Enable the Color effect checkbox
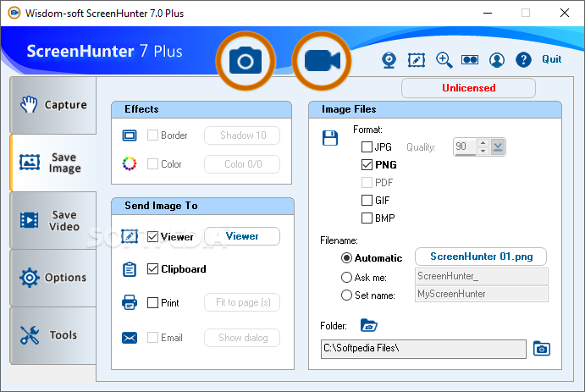The width and height of the screenshot is (585, 392). click(152, 163)
